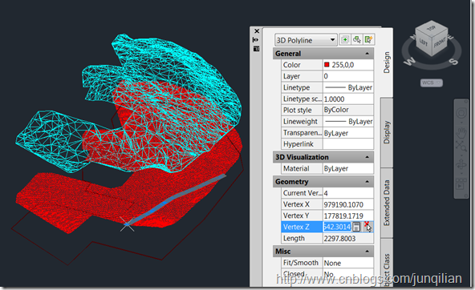Screen dimensions: 475x290
Task: Select the Vertex Z property label
Action: tap(302, 227)
